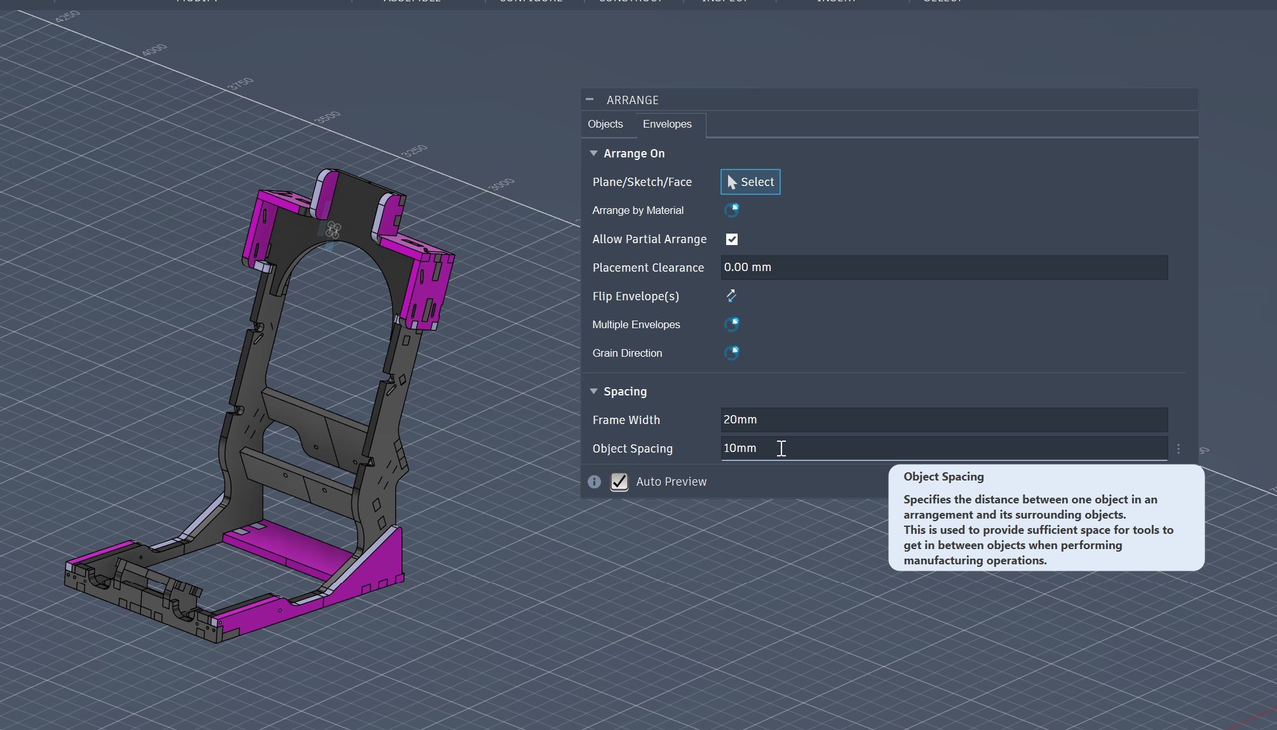Disable the Auto Preview checkbox
Image resolution: width=1277 pixels, height=730 pixels.
(619, 482)
